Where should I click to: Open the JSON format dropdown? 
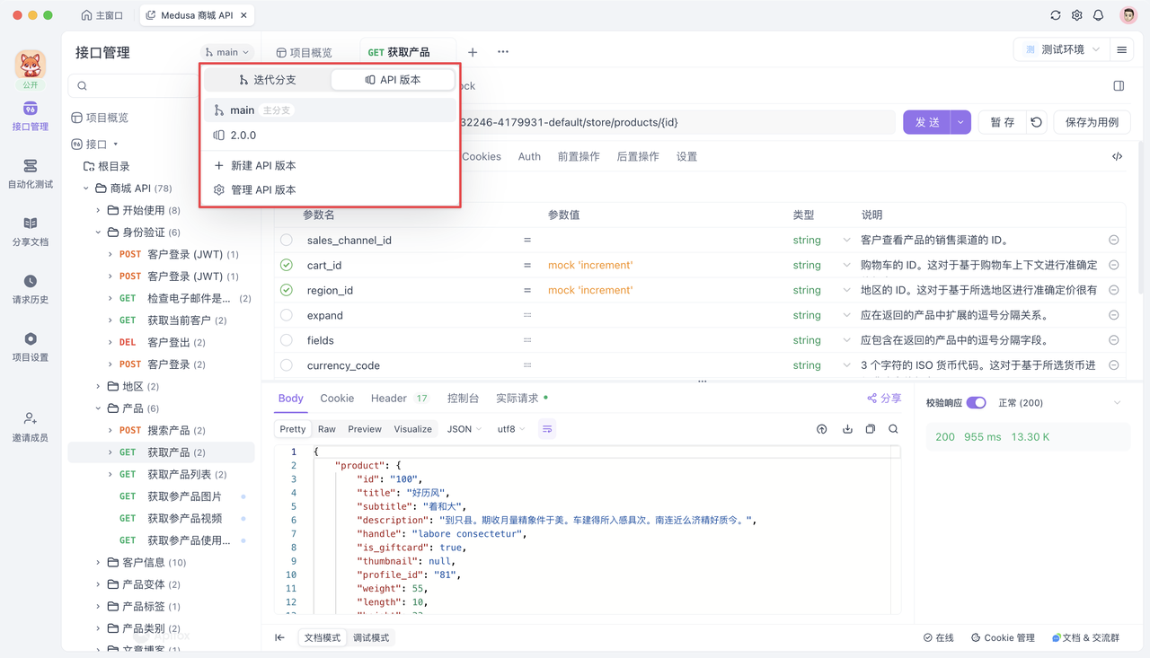point(464,429)
